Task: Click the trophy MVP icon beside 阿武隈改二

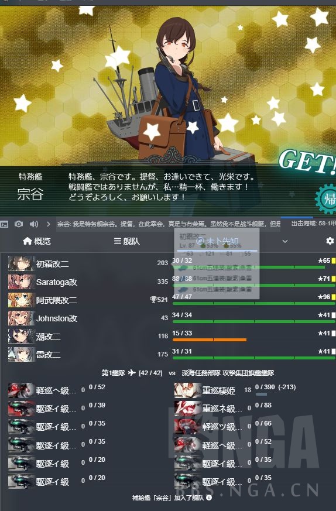Action: coord(153,300)
